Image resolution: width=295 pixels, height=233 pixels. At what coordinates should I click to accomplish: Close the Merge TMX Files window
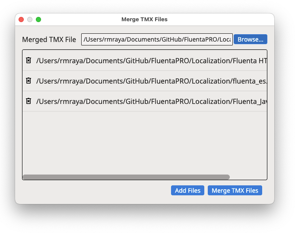[21, 19]
